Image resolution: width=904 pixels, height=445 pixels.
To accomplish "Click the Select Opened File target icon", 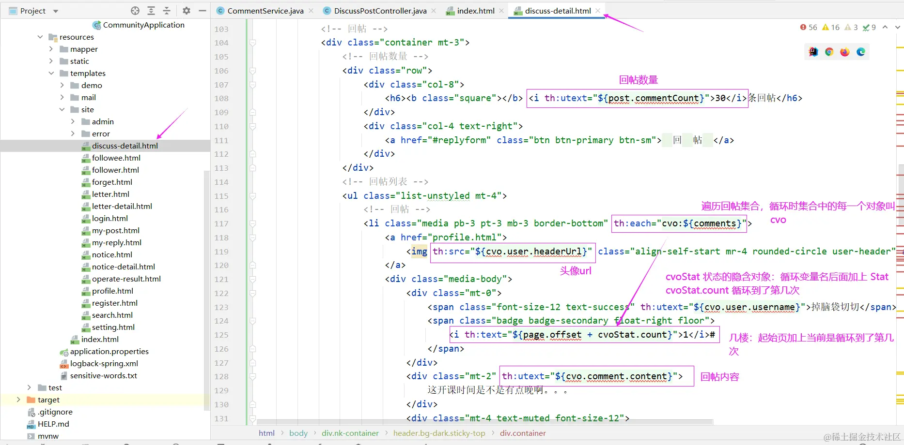I will [135, 11].
